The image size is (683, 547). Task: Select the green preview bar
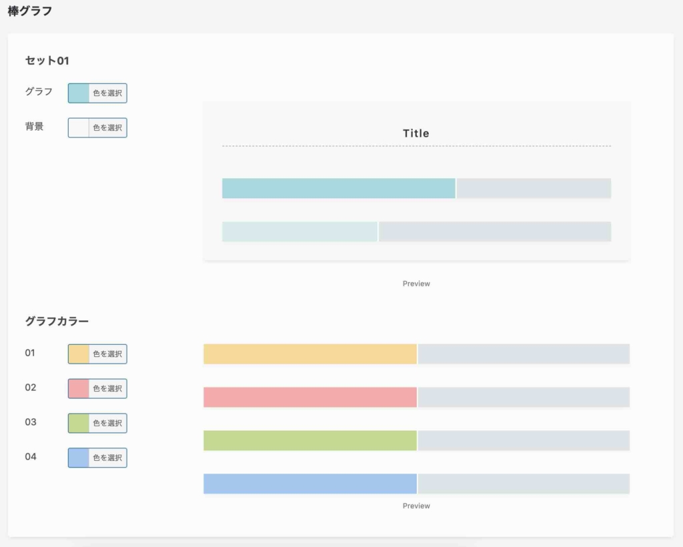[x=309, y=441]
